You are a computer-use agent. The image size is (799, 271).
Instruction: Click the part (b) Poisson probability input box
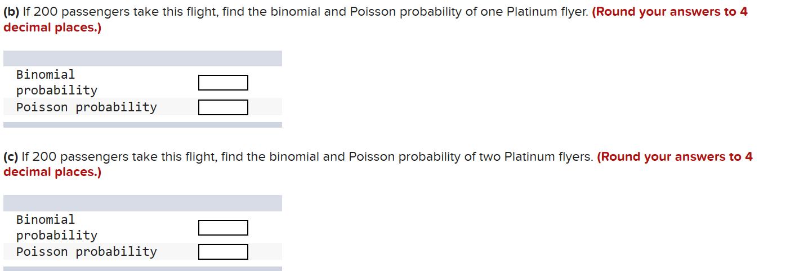223,107
